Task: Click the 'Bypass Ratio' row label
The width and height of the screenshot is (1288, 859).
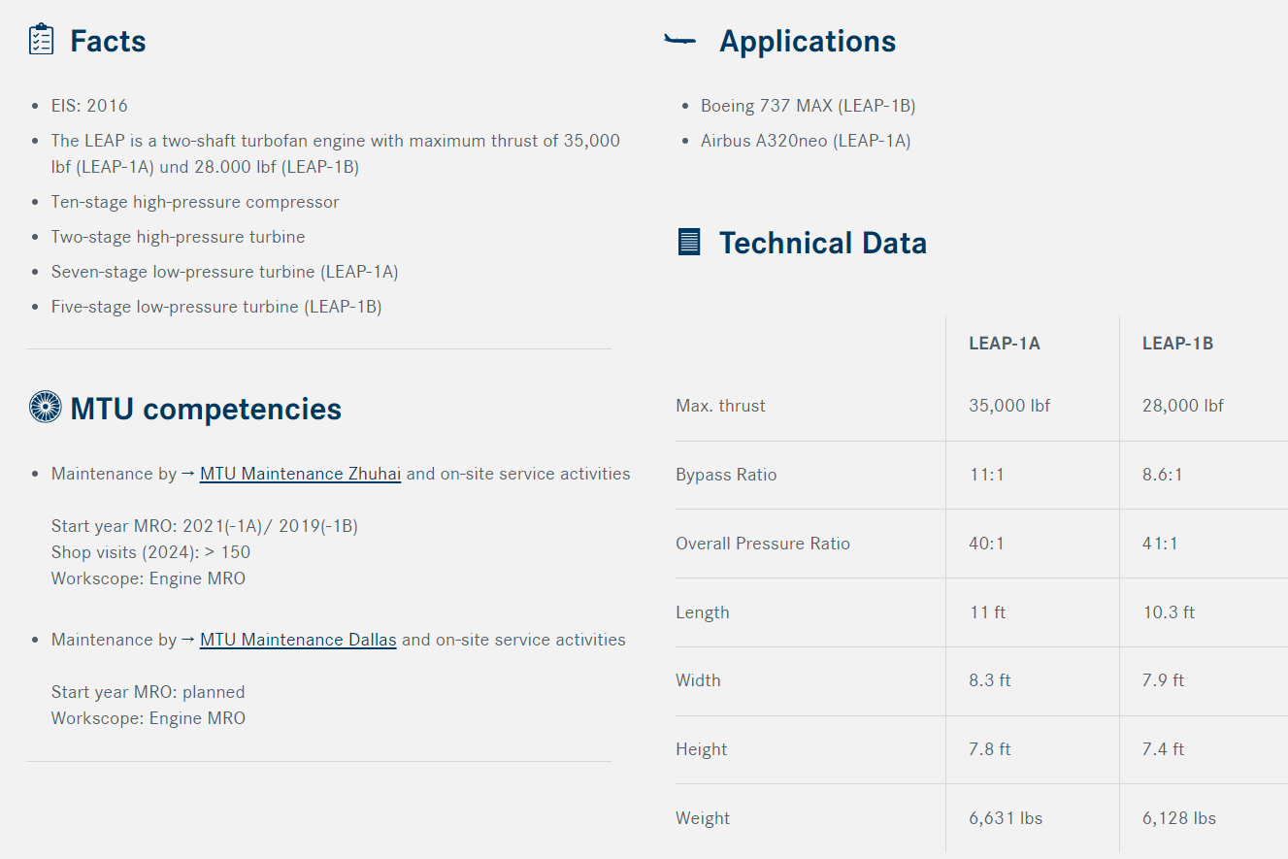Action: [726, 475]
